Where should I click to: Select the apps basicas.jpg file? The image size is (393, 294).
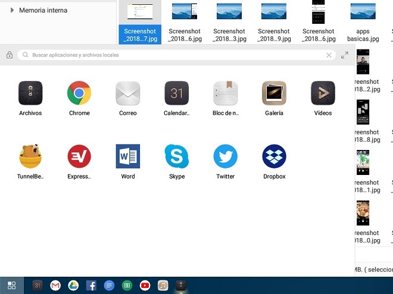pos(363,22)
